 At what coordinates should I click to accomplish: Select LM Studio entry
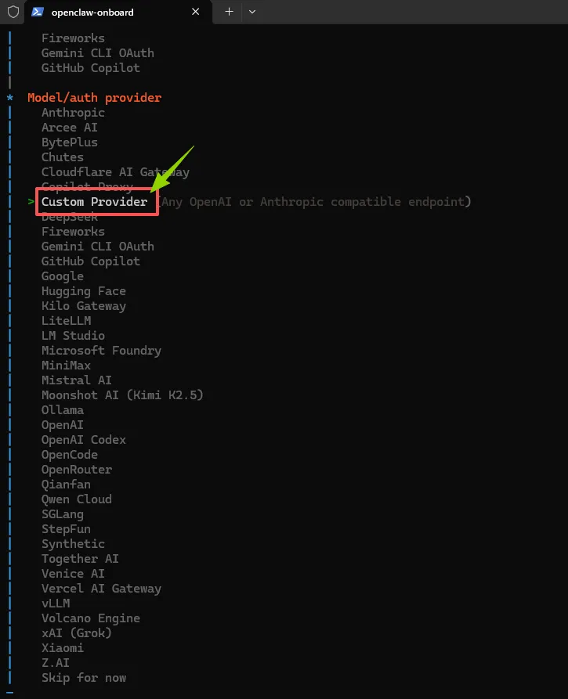[x=73, y=336]
